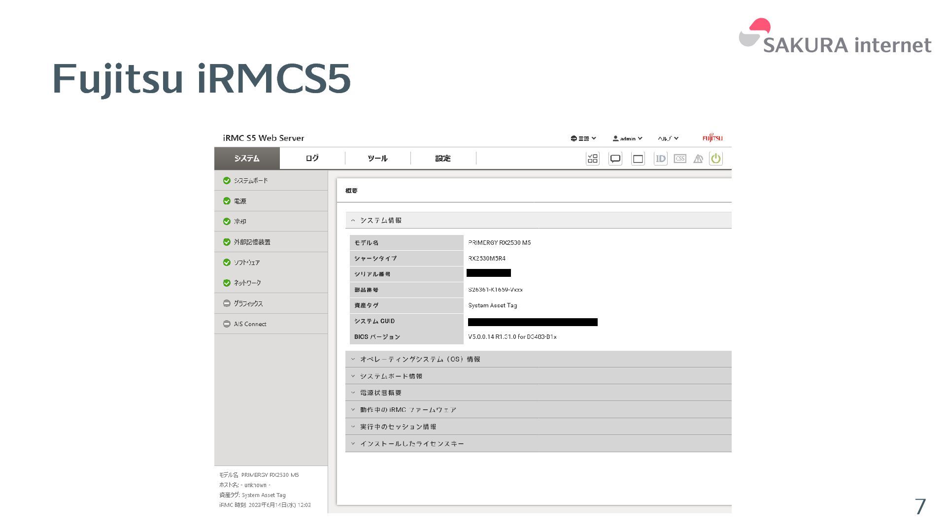946x532 pixels.
Task: Expand the オペレーティングシステム(OS)情報 section
Action: [x=420, y=359]
